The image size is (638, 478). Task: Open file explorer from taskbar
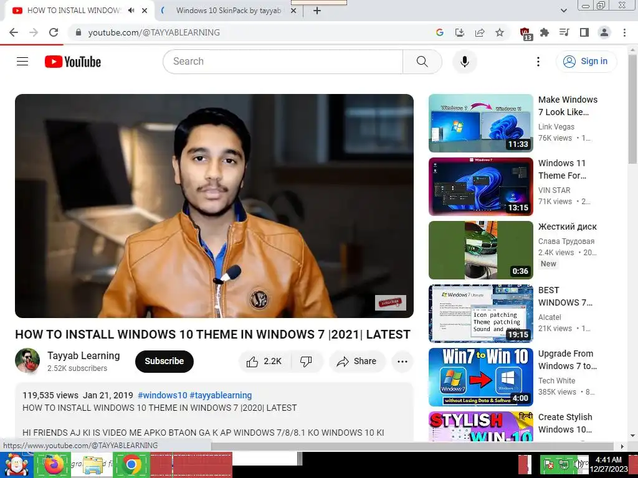[93, 465]
